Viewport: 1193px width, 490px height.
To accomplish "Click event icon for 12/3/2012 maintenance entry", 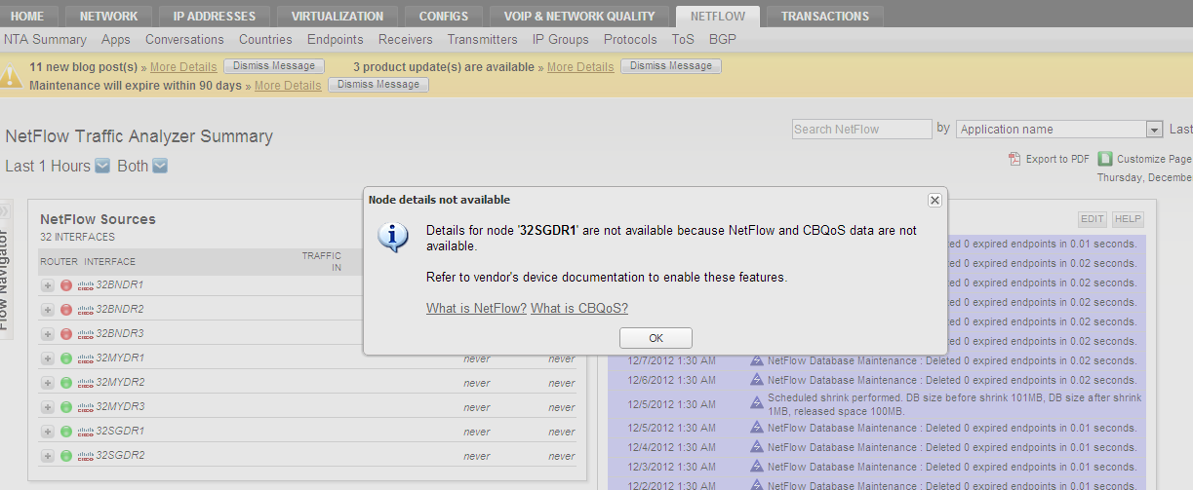I will pyautogui.click(x=756, y=467).
